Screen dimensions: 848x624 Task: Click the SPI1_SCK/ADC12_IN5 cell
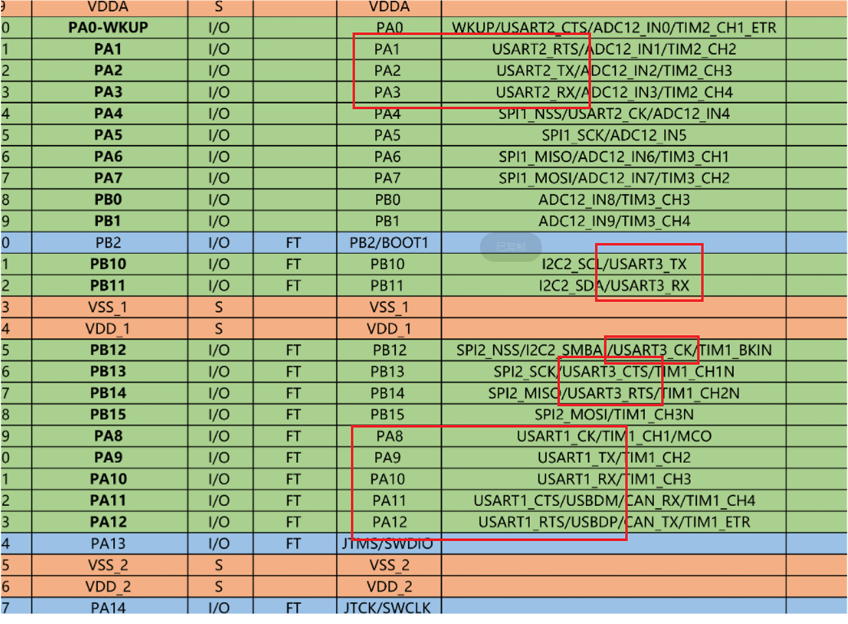[613, 135]
